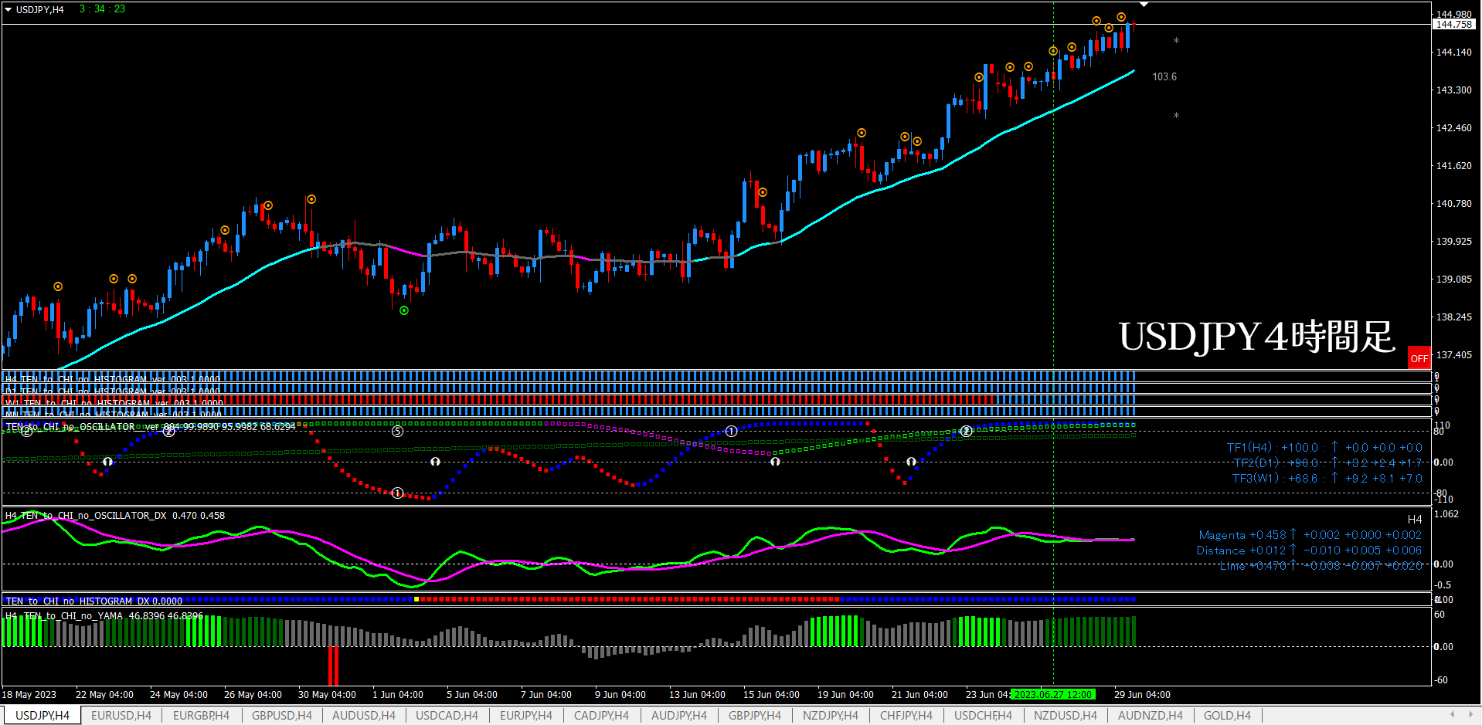Click the 144.980 price scale label
This screenshot has width=1482, height=725.
click(x=1453, y=14)
